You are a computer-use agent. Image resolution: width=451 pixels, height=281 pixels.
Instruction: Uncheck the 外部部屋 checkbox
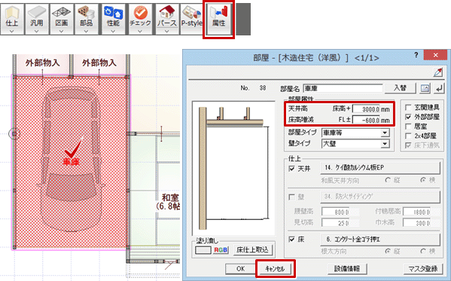[408, 117]
